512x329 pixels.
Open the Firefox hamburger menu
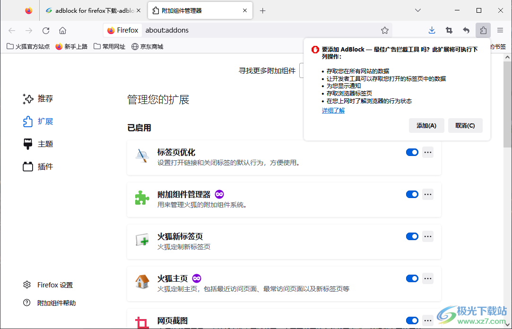500,30
